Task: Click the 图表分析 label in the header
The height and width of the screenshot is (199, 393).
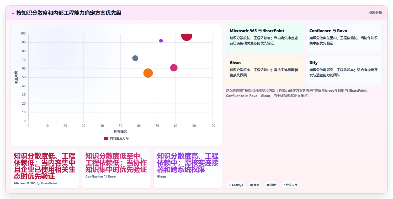Action: tap(375, 13)
